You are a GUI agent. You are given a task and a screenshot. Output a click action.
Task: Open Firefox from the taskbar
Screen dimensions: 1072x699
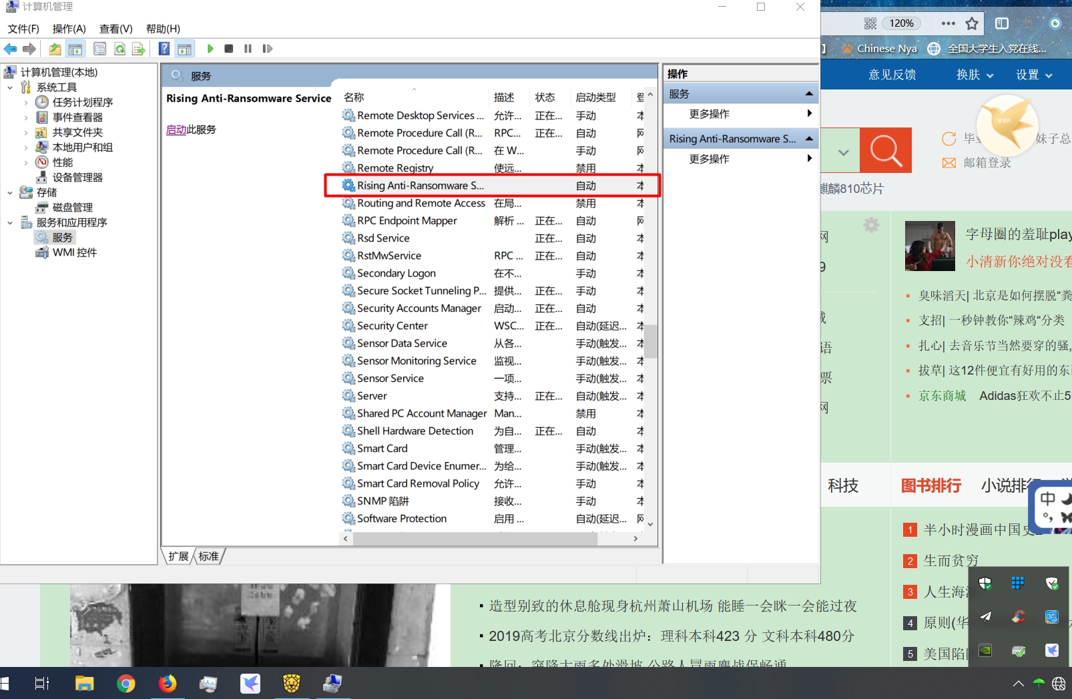(167, 683)
